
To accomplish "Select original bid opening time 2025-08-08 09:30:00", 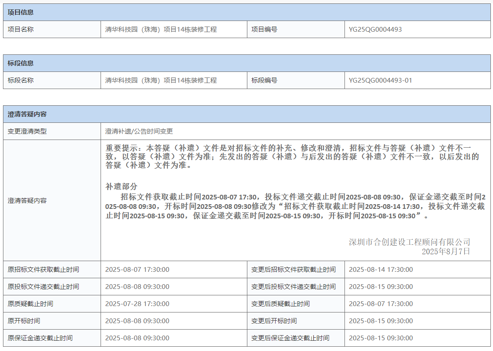I will [137, 321].
